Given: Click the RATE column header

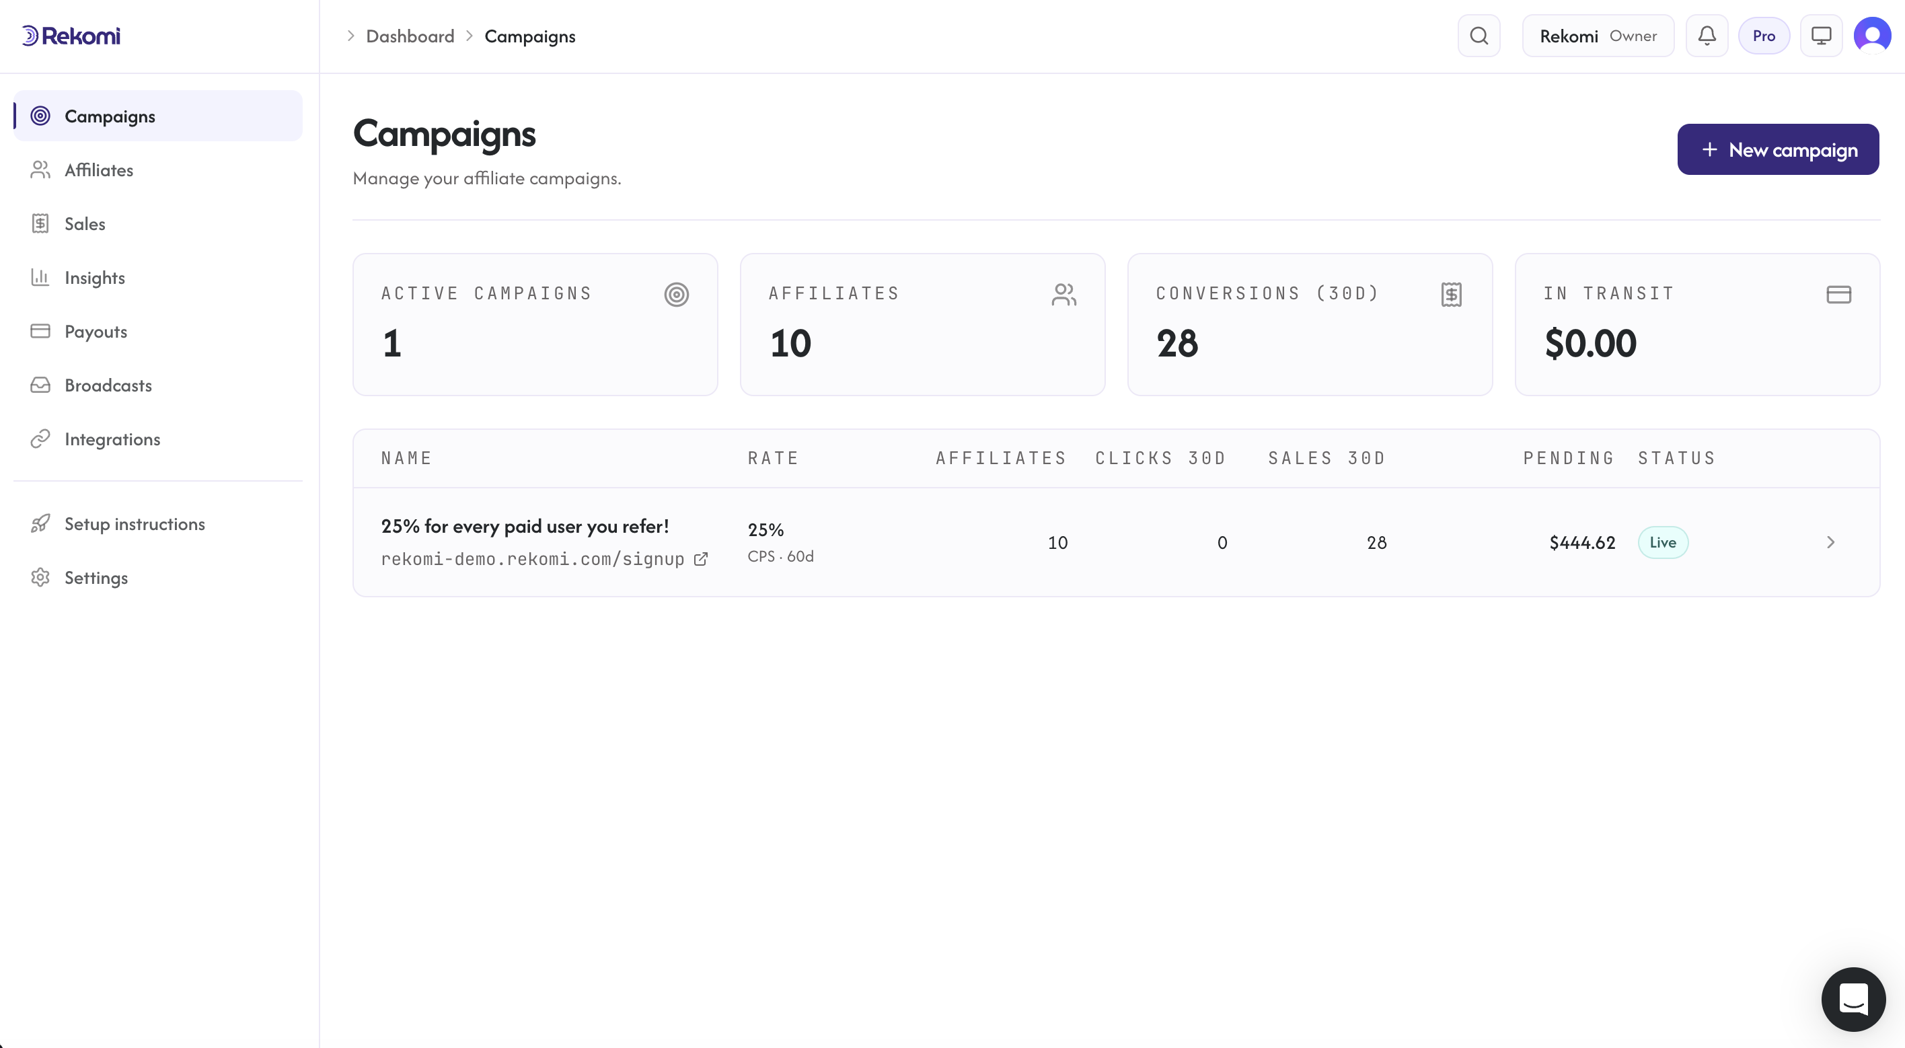Looking at the screenshot, I should click(773, 459).
